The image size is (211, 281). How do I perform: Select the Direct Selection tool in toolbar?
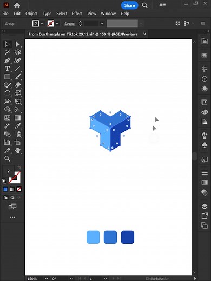click(18, 44)
